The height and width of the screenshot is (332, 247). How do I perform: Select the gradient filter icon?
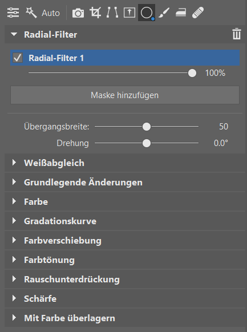[x=129, y=13]
